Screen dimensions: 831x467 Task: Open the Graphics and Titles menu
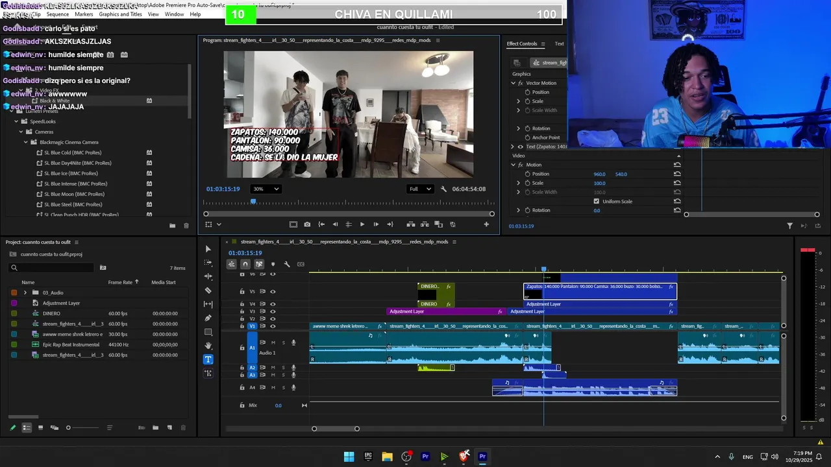tap(120, 14)
